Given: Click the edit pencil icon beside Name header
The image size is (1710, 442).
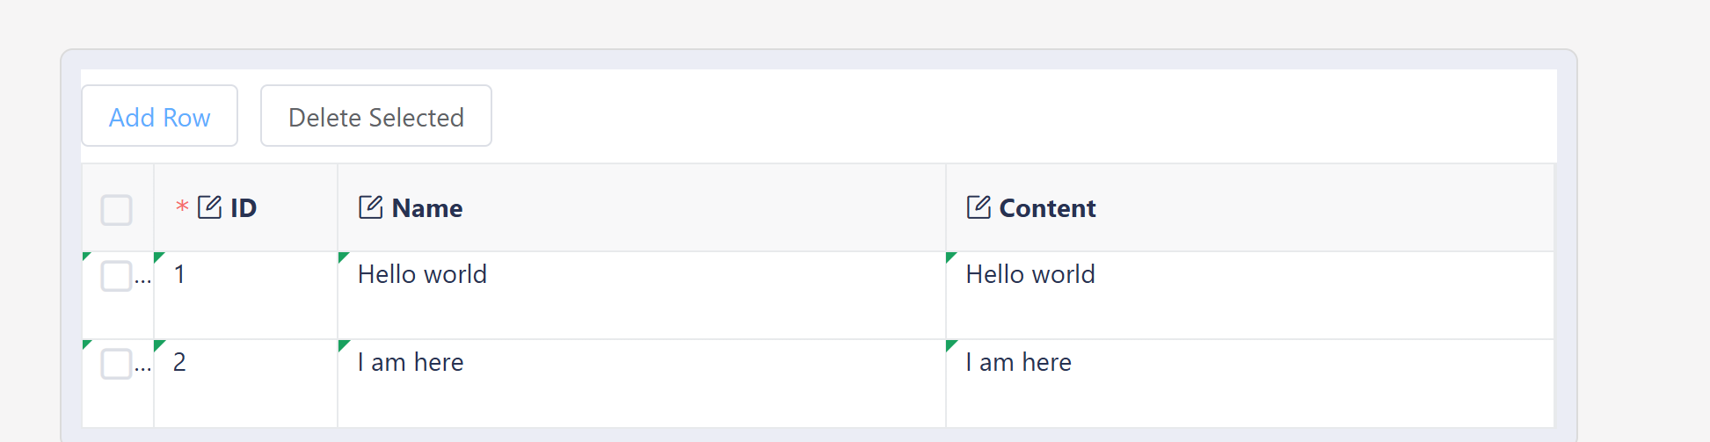Looking at the screenshot, I should pyautogui.click(x=370, y=207).
